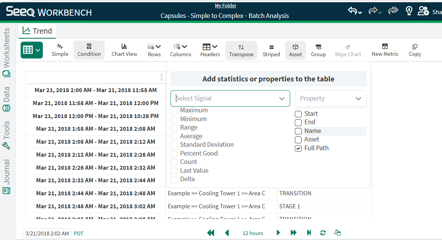Check the Asset property checkbox
Image resolution: width=442 pixels, height=240 pixels.
(x=298, y=139)
